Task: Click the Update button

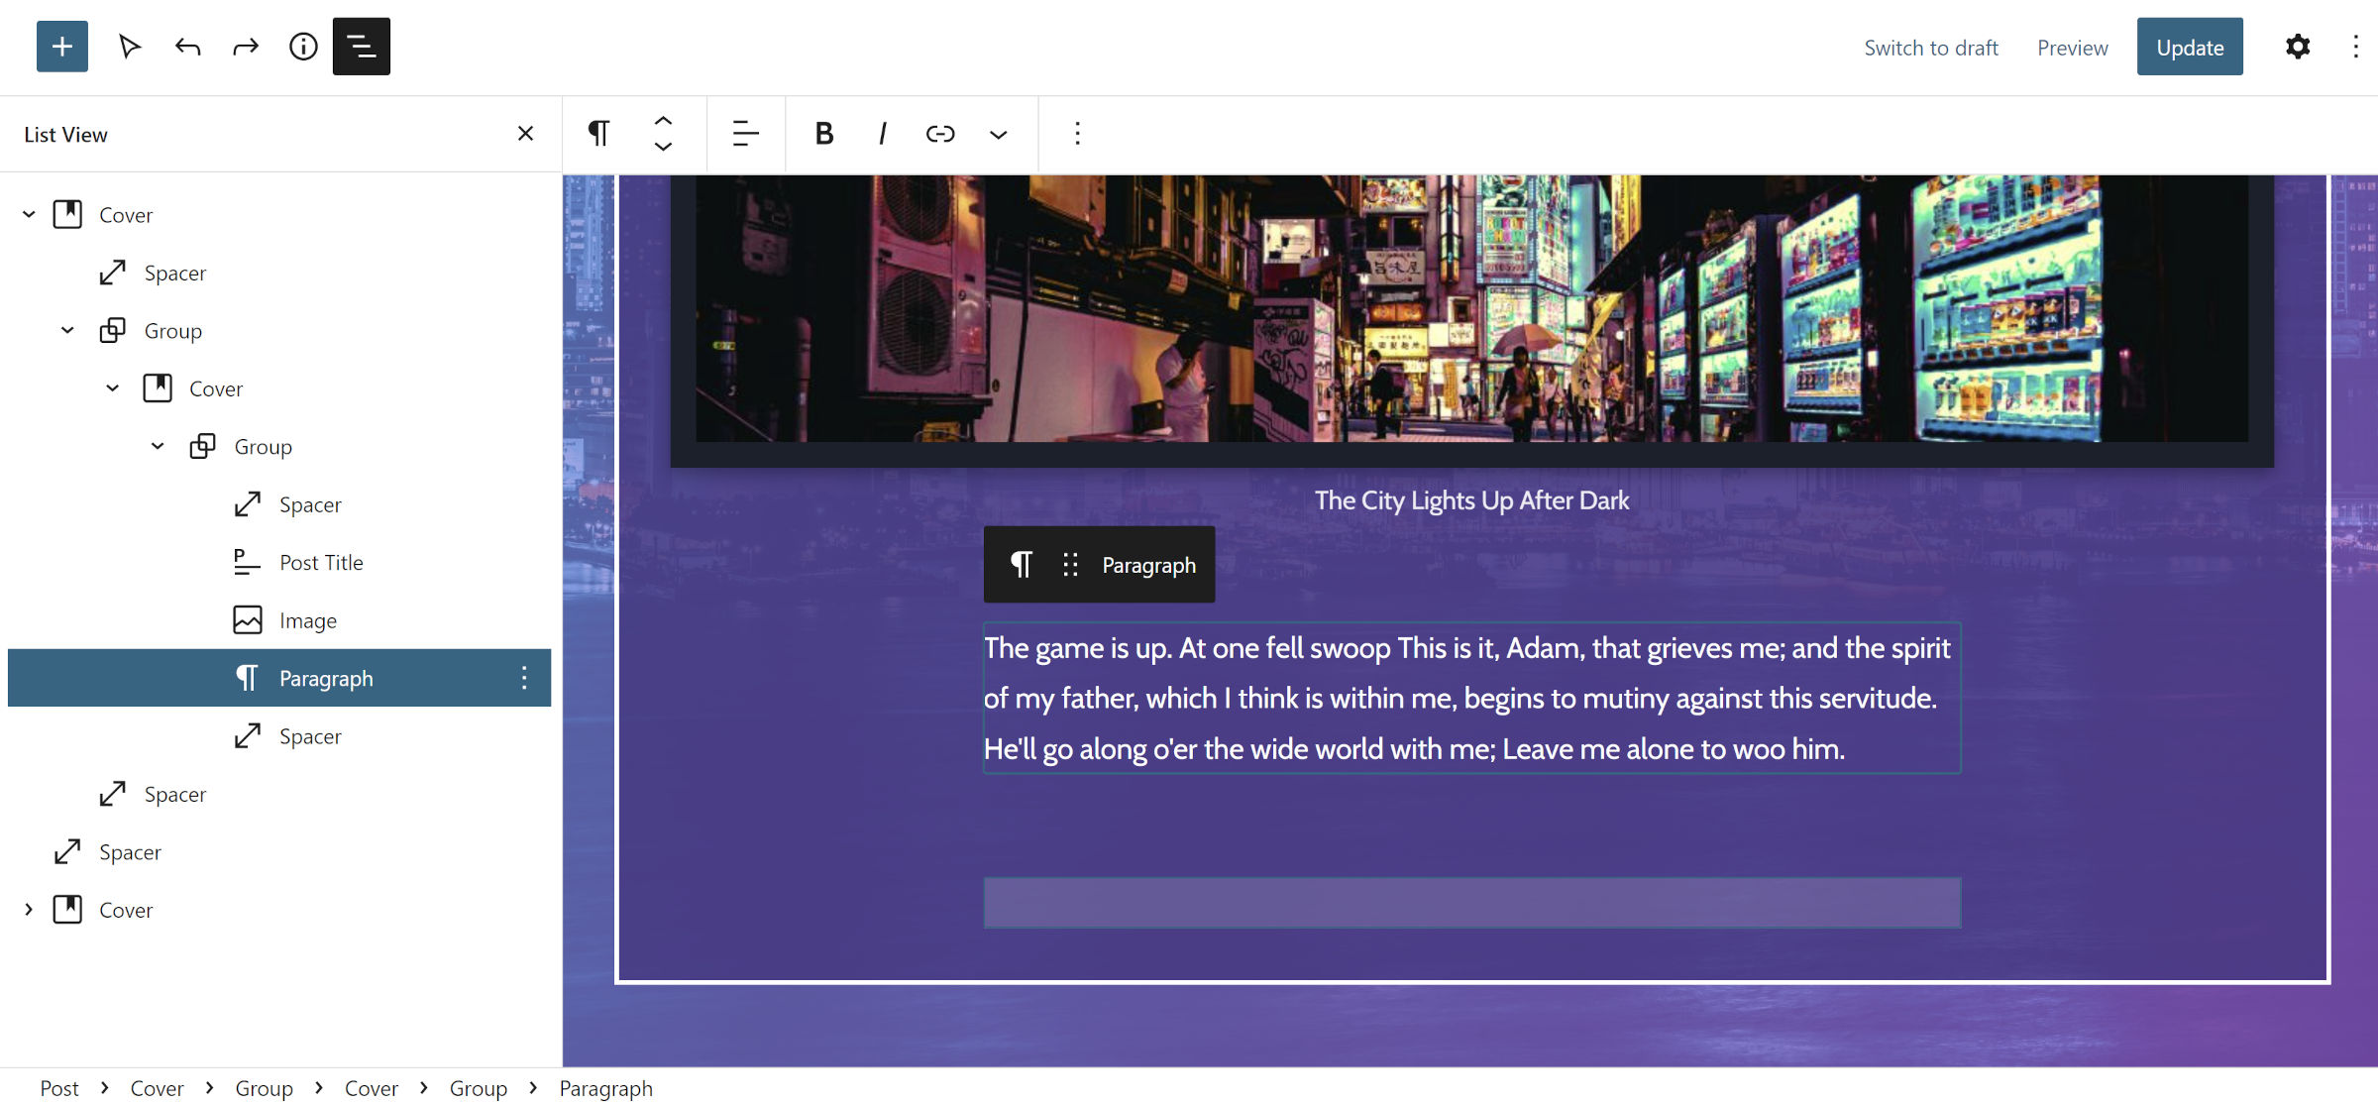Action: [2190, 47]
